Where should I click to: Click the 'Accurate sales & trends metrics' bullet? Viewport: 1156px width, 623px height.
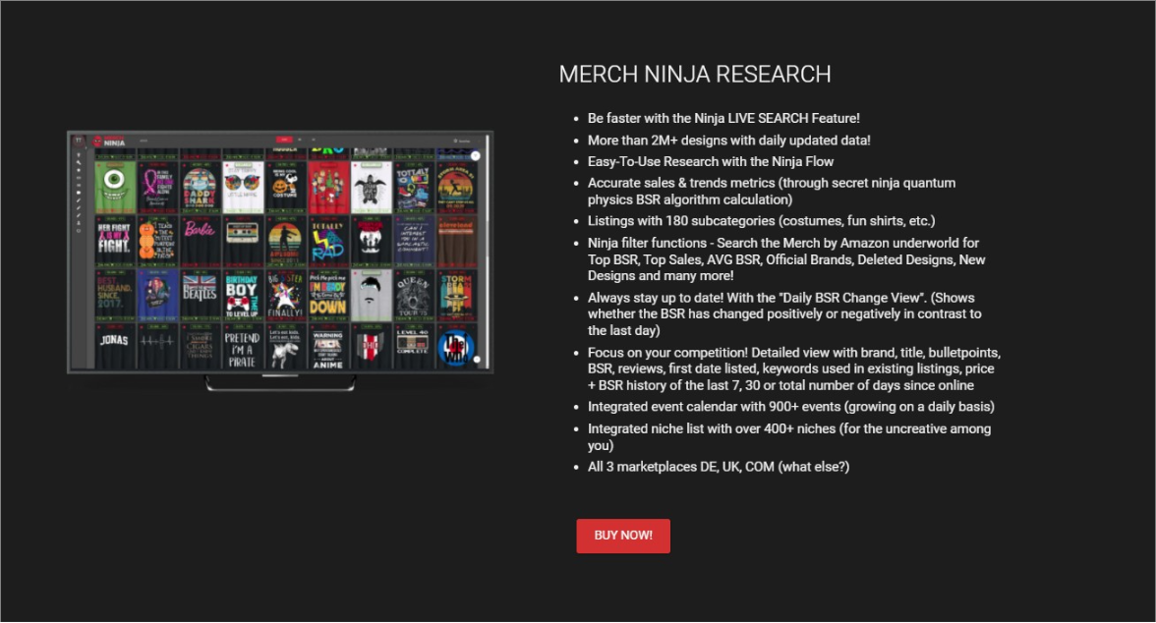click(x=771, y=191)
